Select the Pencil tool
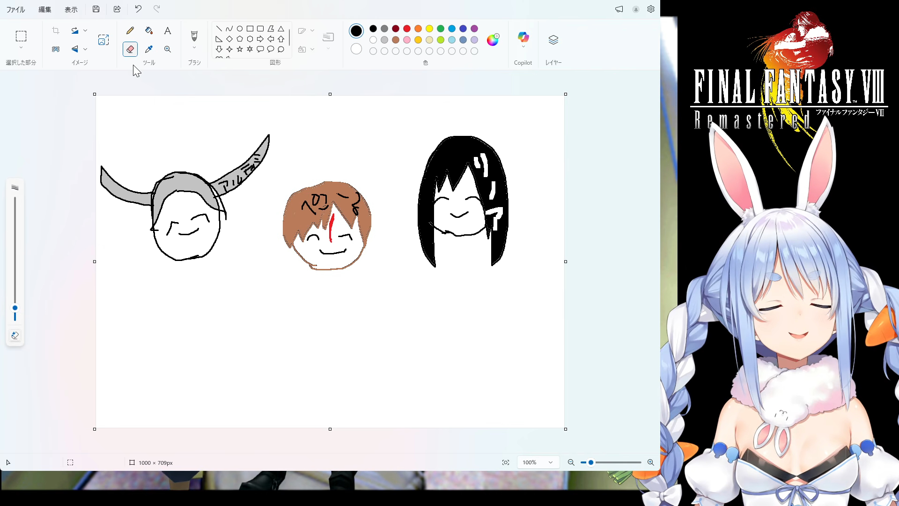The width and height of the screenshot is (899, 506). tap(130, 30)
